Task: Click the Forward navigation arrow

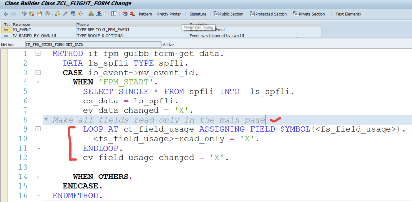Action: coord(13,14)
